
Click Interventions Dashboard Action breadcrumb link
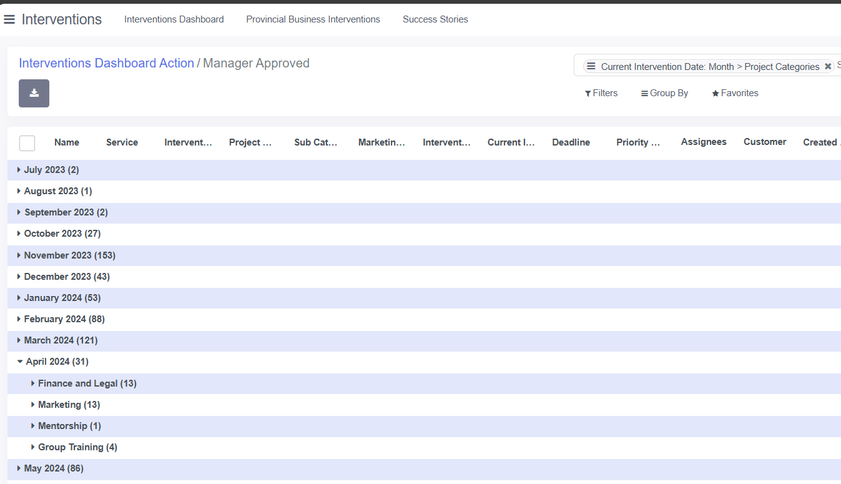pyautogui.click(x=106, y=63)
